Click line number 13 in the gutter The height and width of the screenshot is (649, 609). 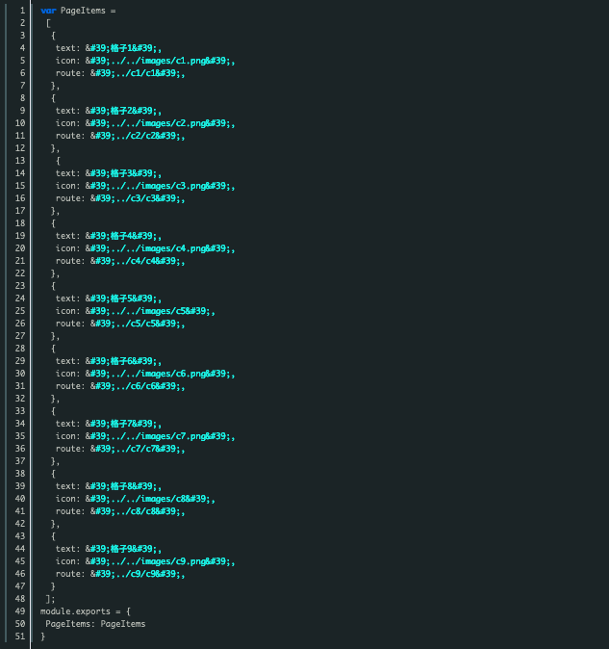tap(20, 161)
